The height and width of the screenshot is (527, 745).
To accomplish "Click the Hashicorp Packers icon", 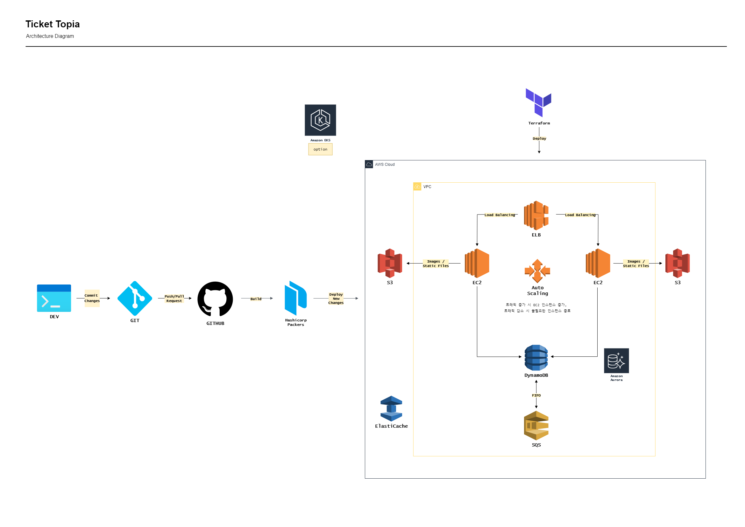I will tap(295, 298).
